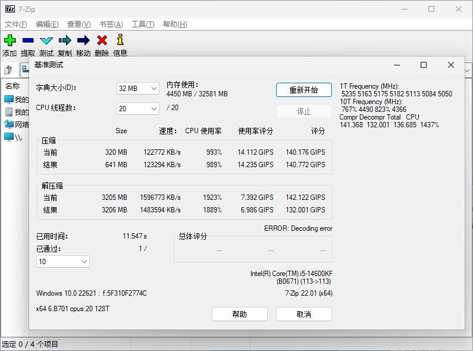Screen dimensions: 473x351
Task: Click the status bar text 选定 0 / 4 个项目
Action: click(30, 344)
